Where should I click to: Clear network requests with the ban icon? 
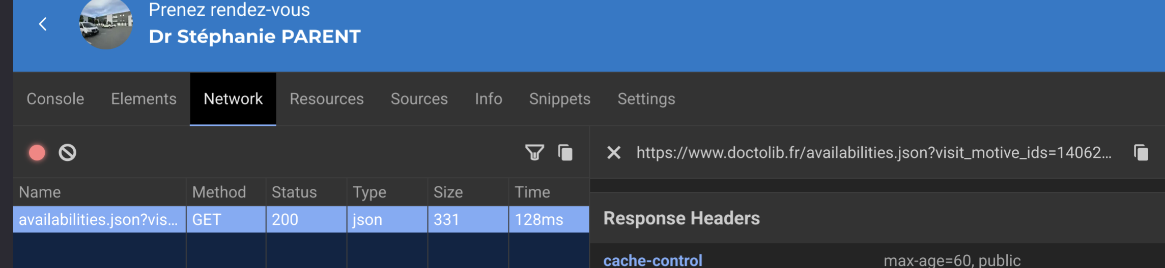pyautogui.click(x=67, y=153)
